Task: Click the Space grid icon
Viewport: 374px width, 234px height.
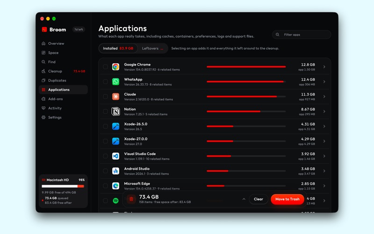Action: tap(43, 53)
